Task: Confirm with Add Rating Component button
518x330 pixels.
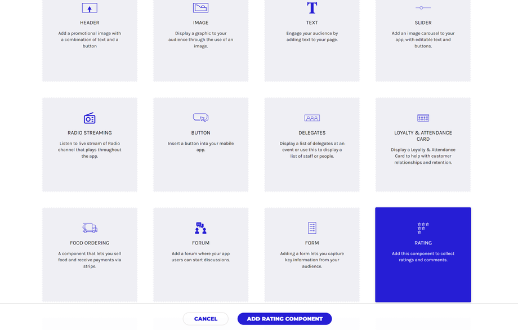Action: (x=284, y=319)
